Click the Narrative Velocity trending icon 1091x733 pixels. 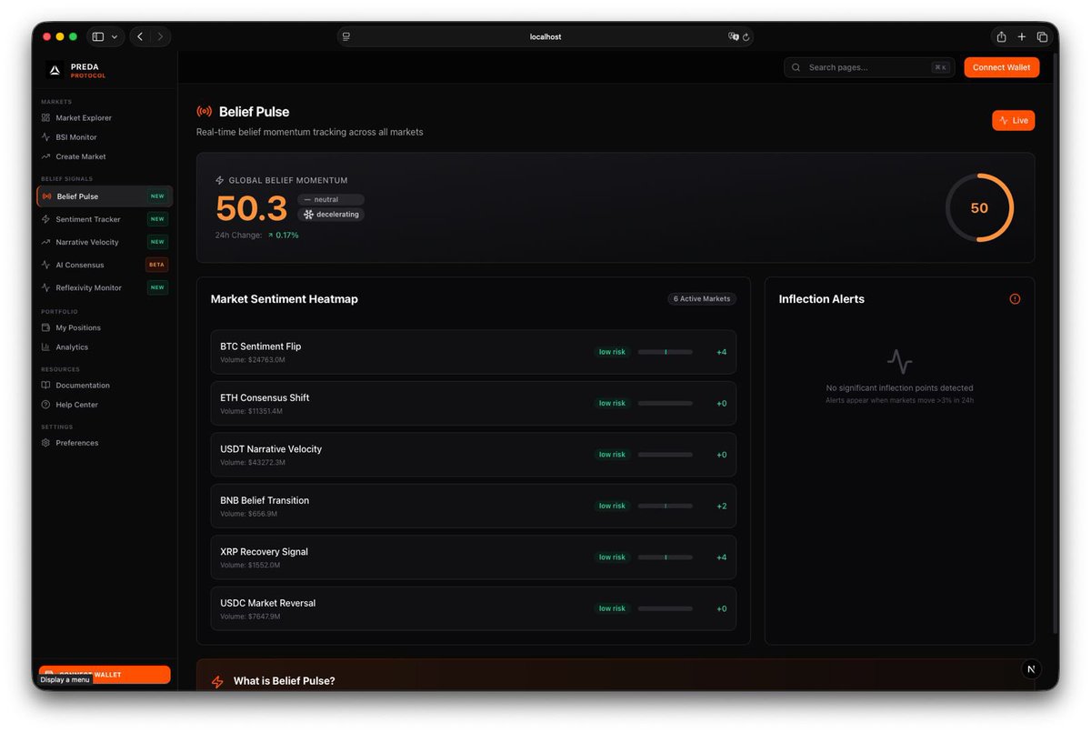pos(46,242)
